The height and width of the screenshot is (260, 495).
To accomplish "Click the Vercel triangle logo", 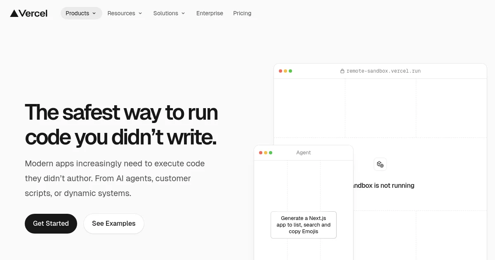I will pos(14,13).
